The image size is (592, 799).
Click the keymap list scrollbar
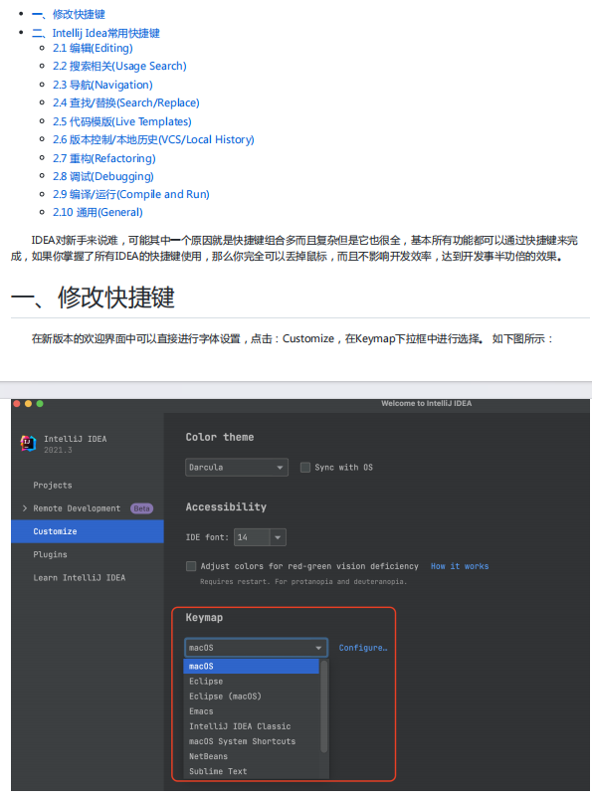pyautogui.click(x=324, y=706)
